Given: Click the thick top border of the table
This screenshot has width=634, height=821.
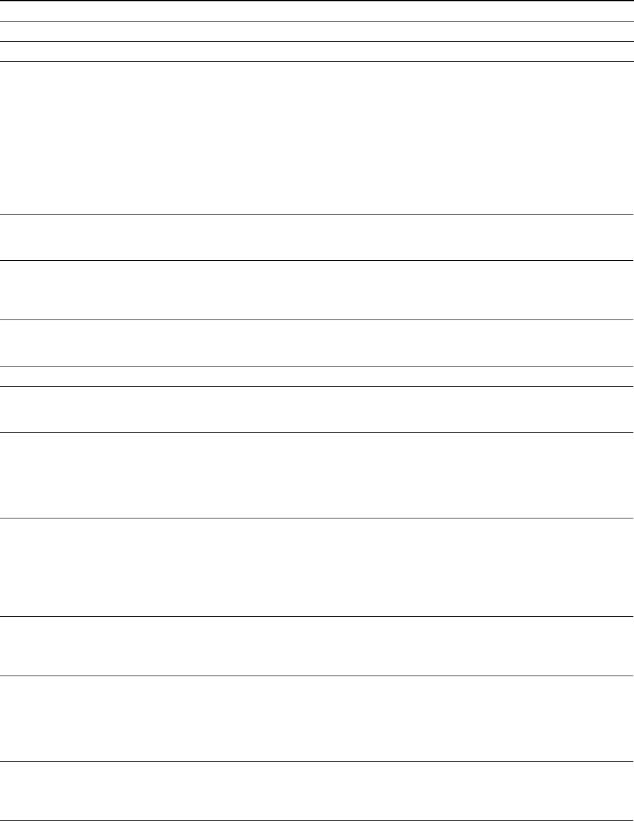Looking at the screenshot, I should pyautogui.click(x=317, y=1).
